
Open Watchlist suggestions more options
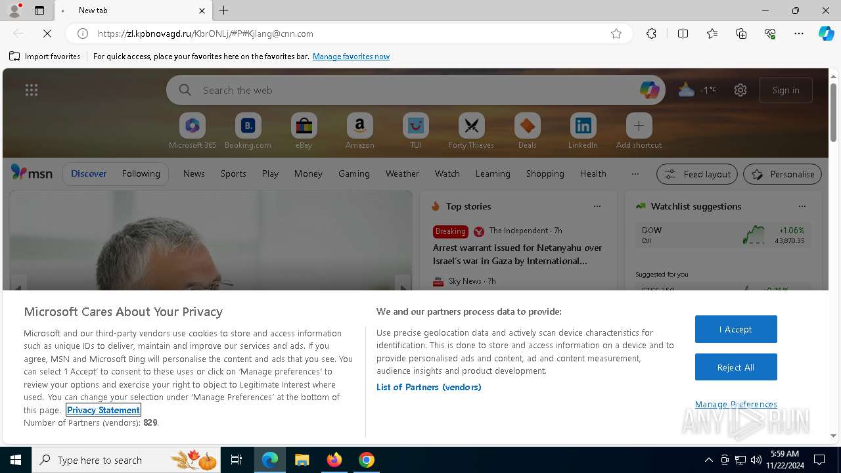(802, 206)
